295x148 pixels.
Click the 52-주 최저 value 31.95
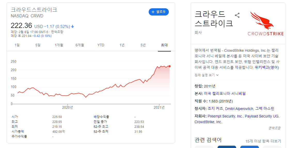tap(138, 132)
